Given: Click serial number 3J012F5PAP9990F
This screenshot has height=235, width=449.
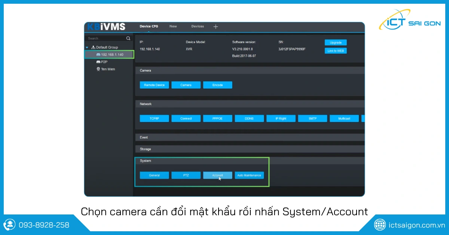Looking at the screenshot, I should [x=292, y=49].
